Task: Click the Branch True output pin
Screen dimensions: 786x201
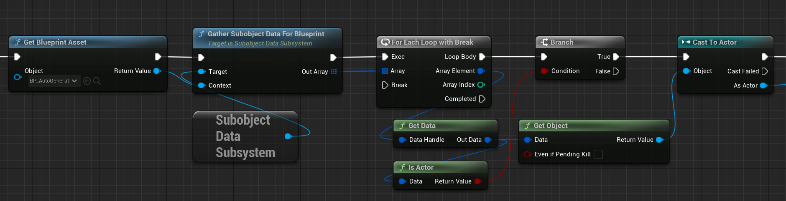Action: [x=616, y=57]
